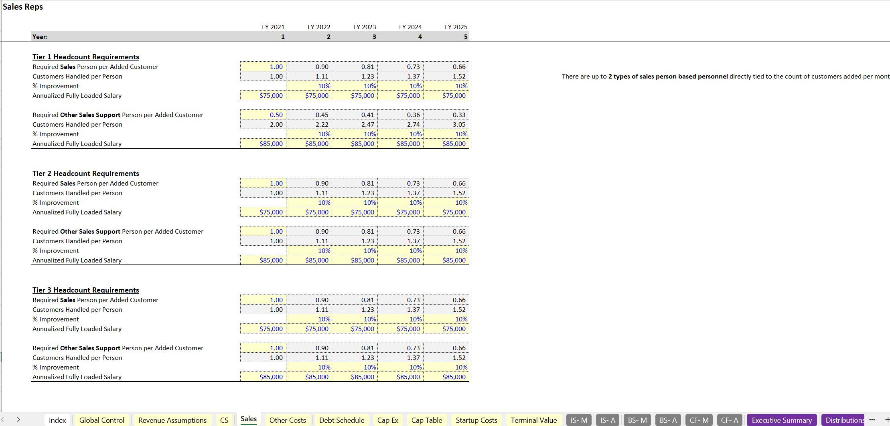Select Tier 2 Sales person FY 2021 1.00 cell
Screen dimensions: 890x426
point(263,183)
